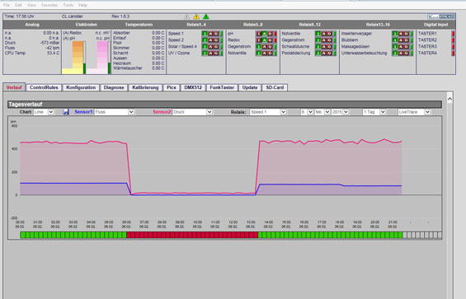
Task: Set Blubbern relay to A
Action: point(401,40)
